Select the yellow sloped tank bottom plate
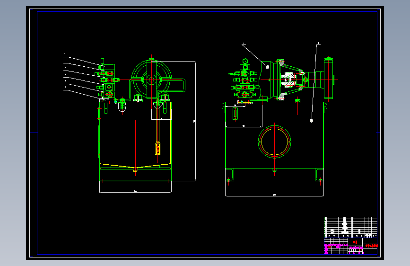Viewport: 410px width, 266px height. 135,166
